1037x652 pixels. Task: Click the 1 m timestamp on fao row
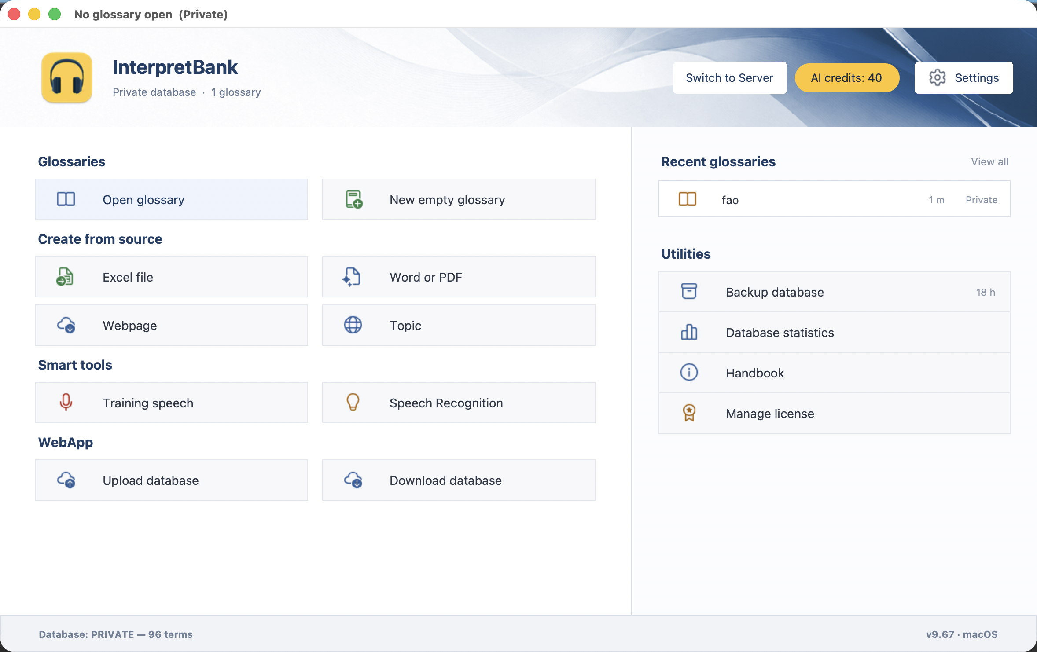pos(937,200)
